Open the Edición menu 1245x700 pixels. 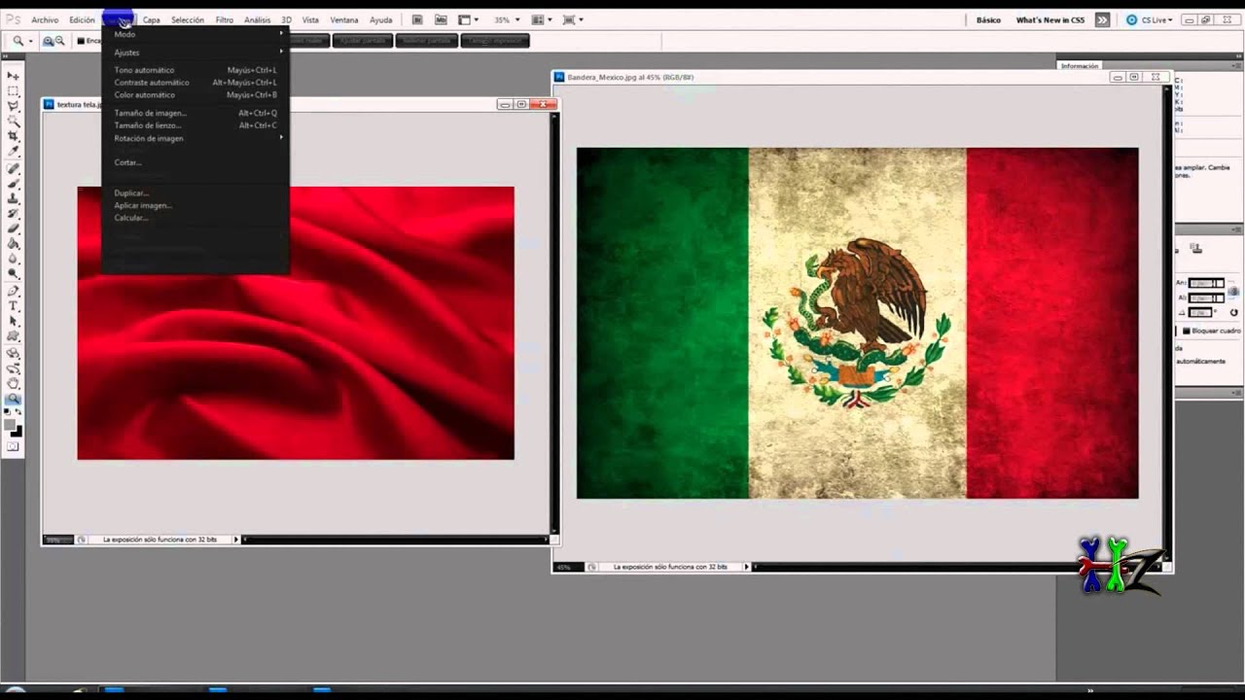[x=82, y=19]
